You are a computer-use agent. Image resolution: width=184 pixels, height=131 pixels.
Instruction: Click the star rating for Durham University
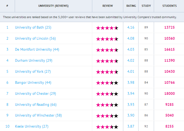[x=107, y=61]
